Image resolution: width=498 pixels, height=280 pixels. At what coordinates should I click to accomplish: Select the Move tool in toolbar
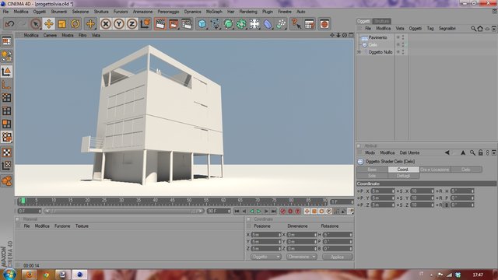click(48, 24)
